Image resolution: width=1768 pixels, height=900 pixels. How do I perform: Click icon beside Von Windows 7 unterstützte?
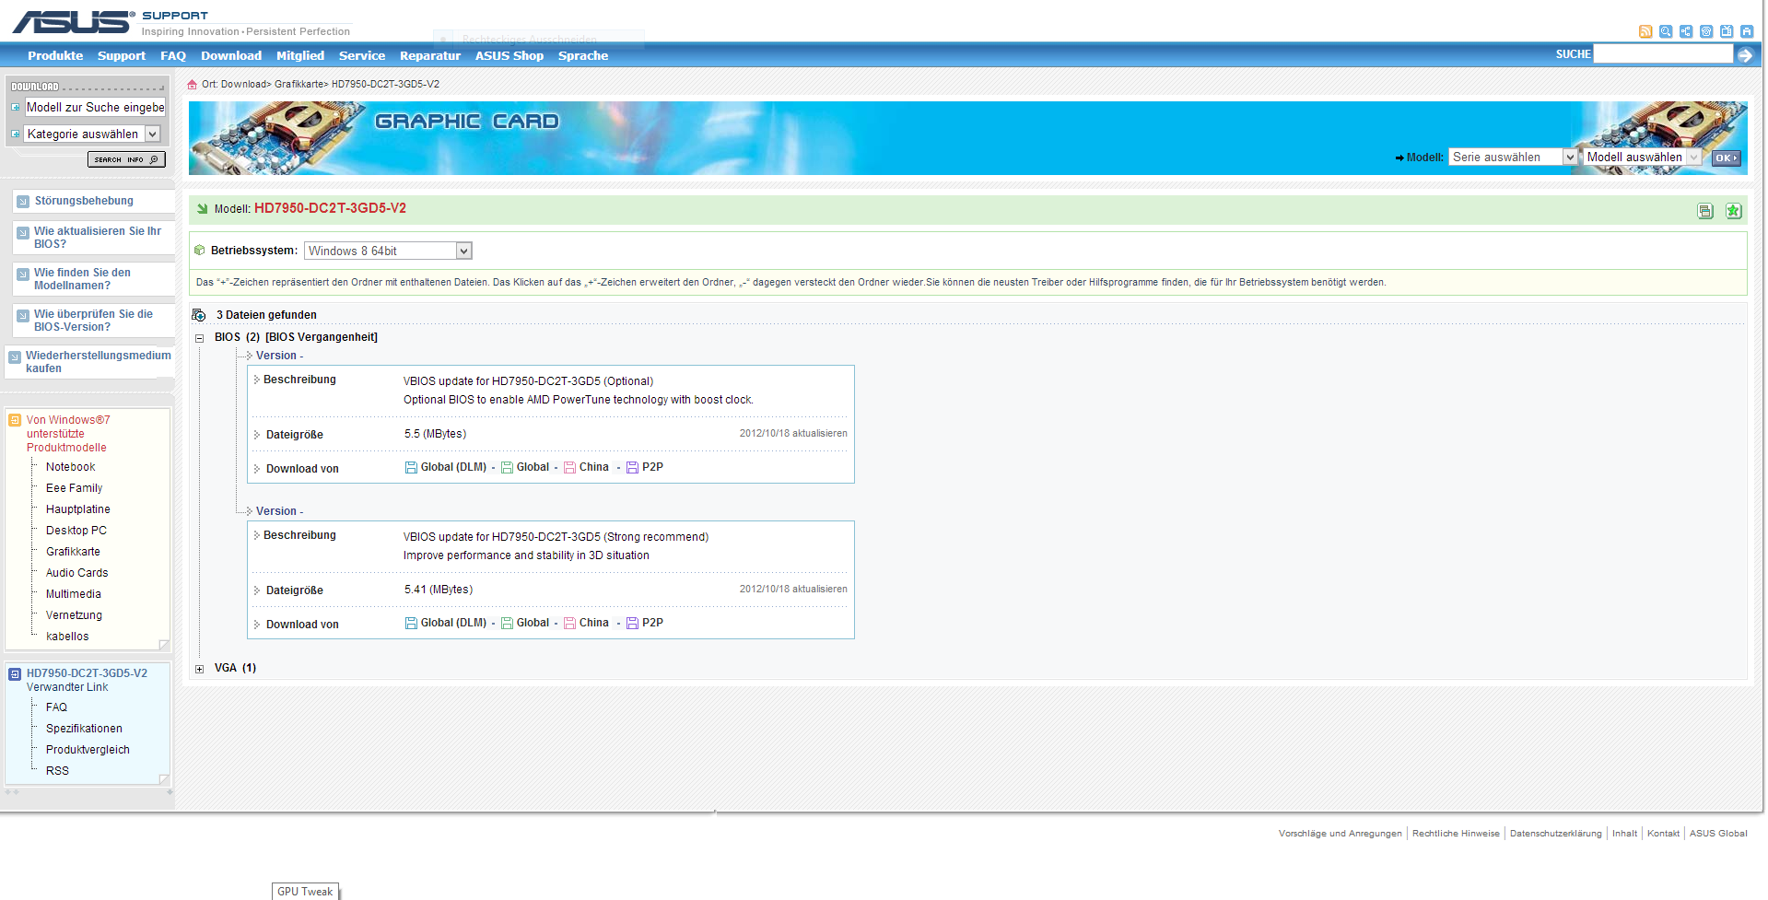[x=15, y=420]
